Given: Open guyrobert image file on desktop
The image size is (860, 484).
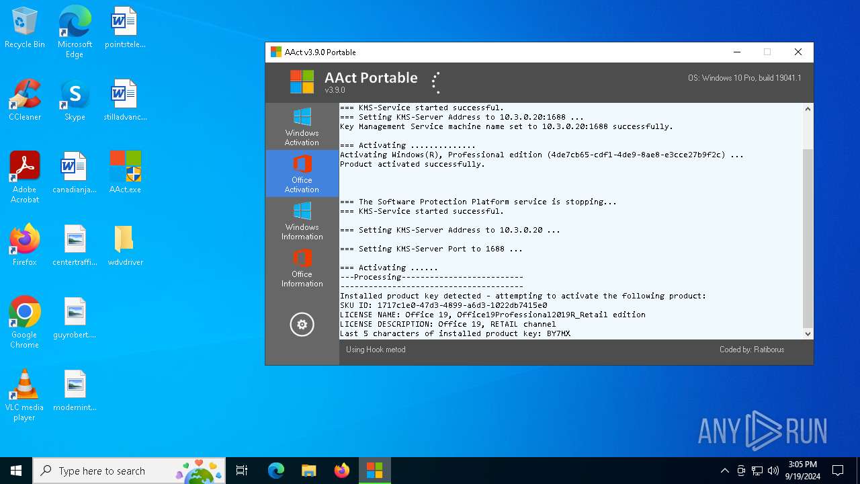Looking at the screenshot, I should click(x=75, y=319).
